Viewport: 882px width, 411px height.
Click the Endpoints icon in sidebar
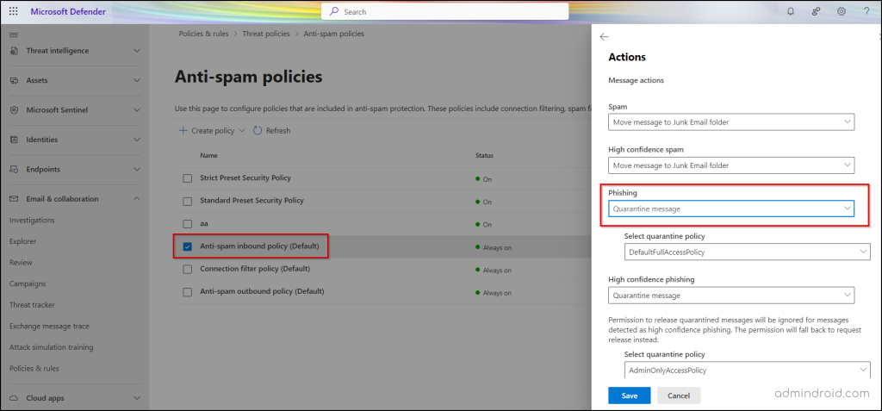click(14, 170)
